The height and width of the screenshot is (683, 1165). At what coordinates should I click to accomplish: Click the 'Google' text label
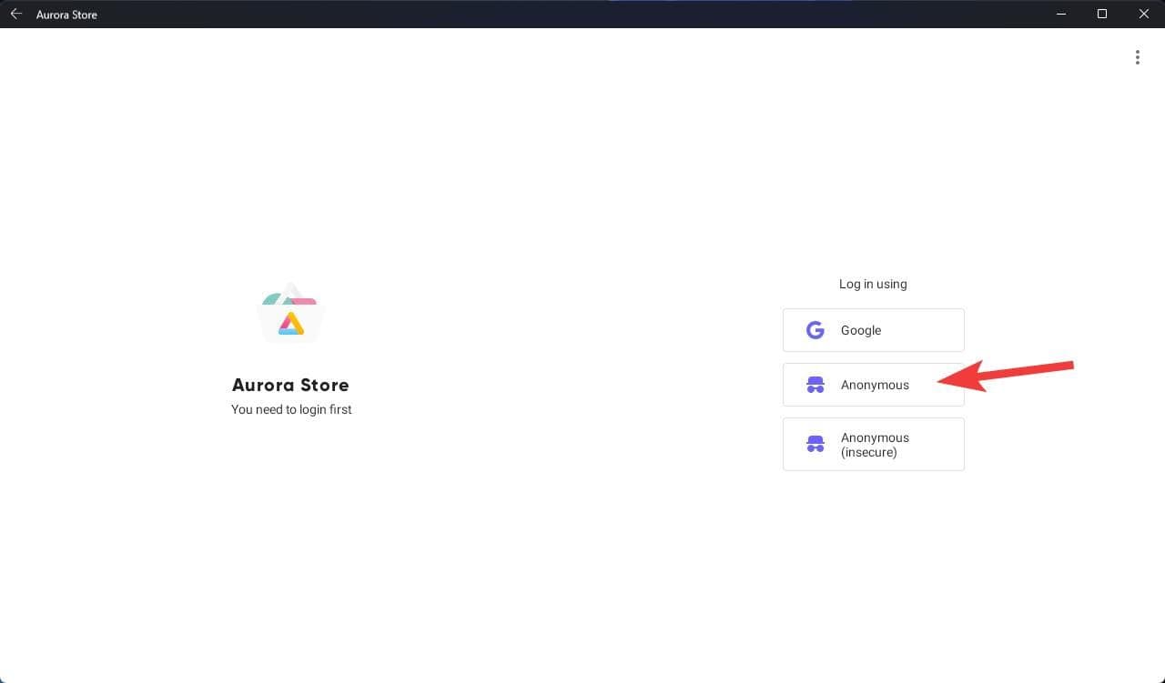860,330
